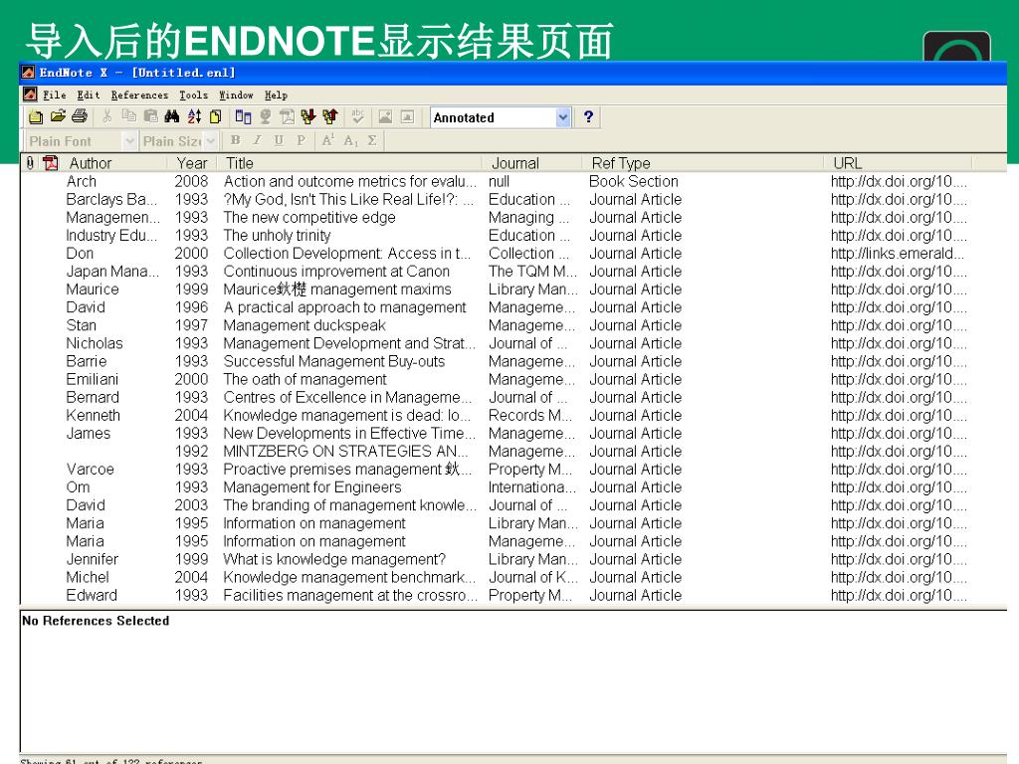This screenshot has height=764, width=1019.
Task: Sort by the Ref Type column header
Action: [704, 163]
